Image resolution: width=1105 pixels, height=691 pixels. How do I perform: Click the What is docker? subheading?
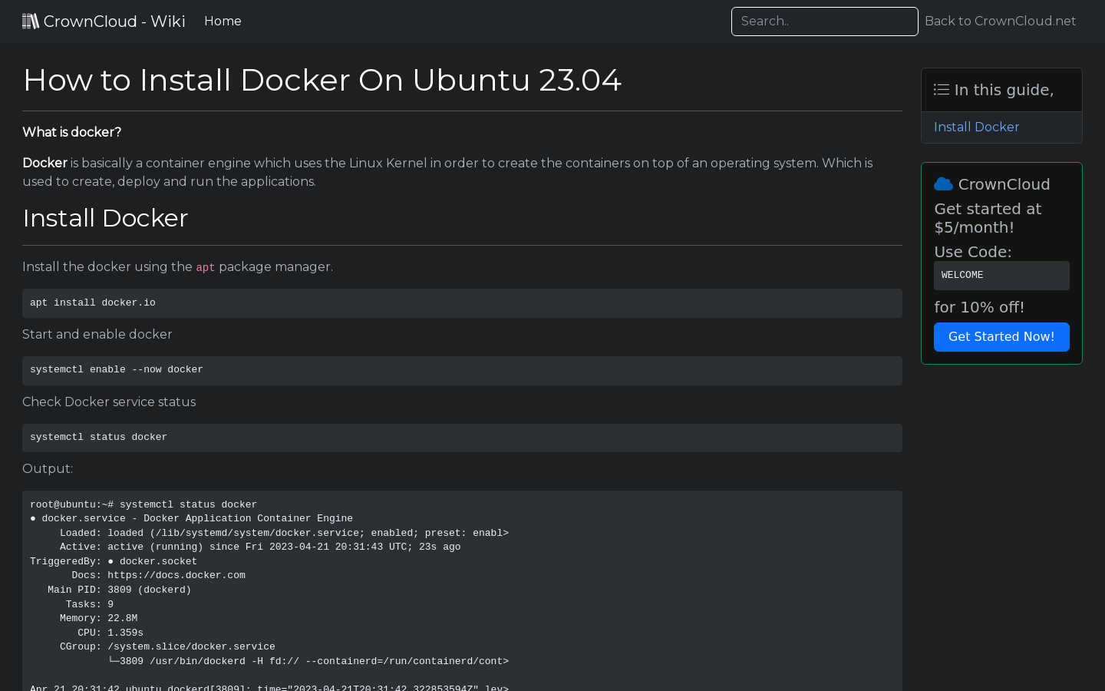click(72, 132)
